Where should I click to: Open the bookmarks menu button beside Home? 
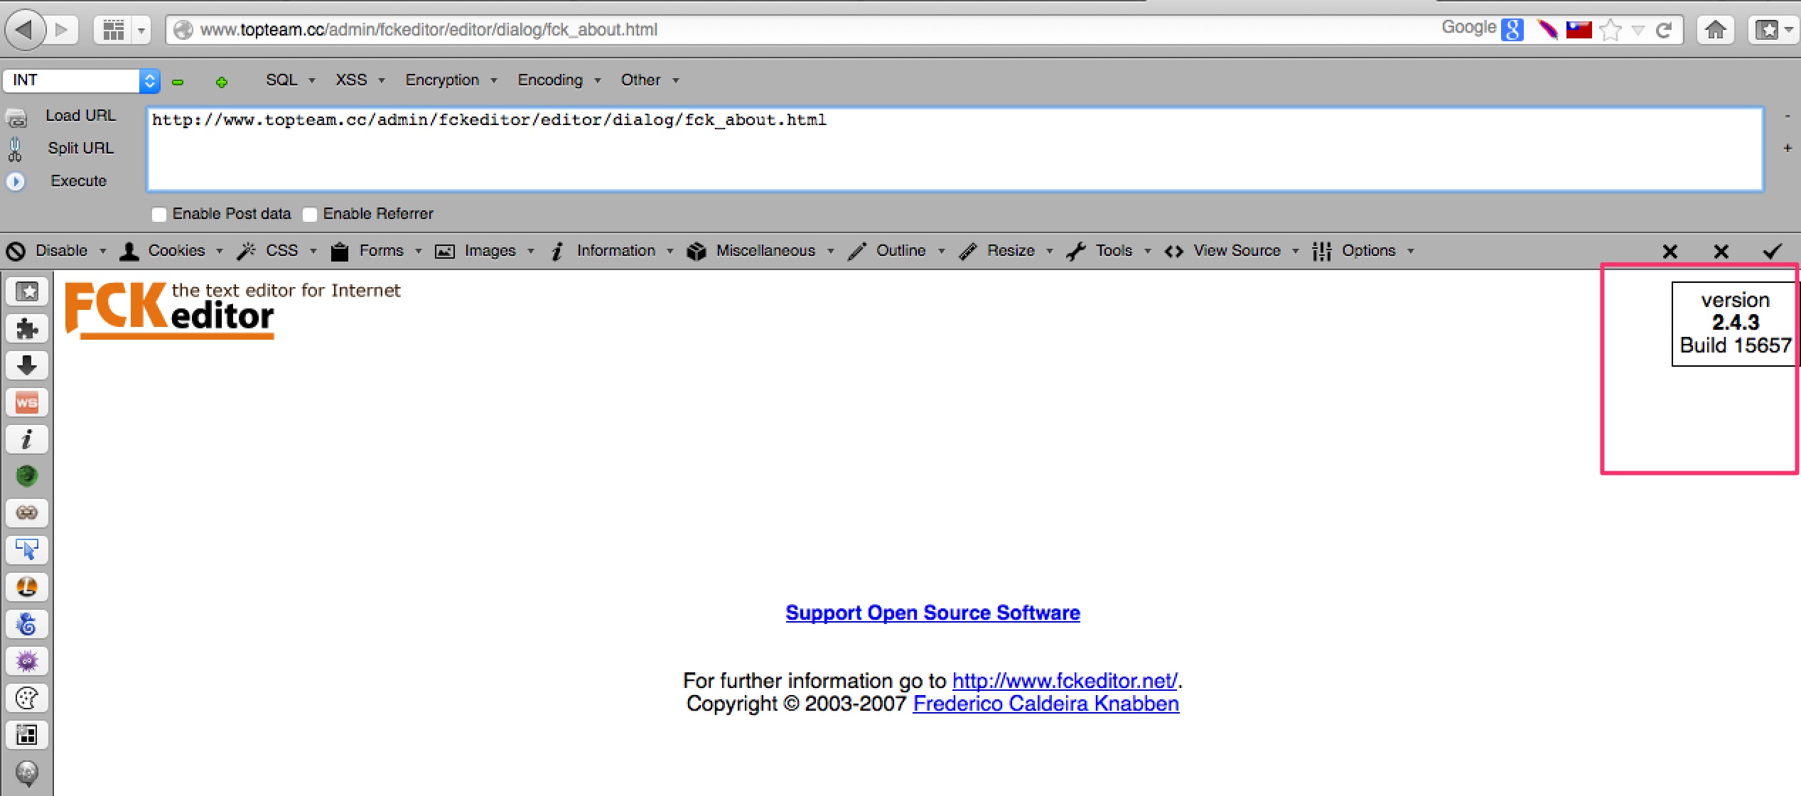click(1773, 30)
